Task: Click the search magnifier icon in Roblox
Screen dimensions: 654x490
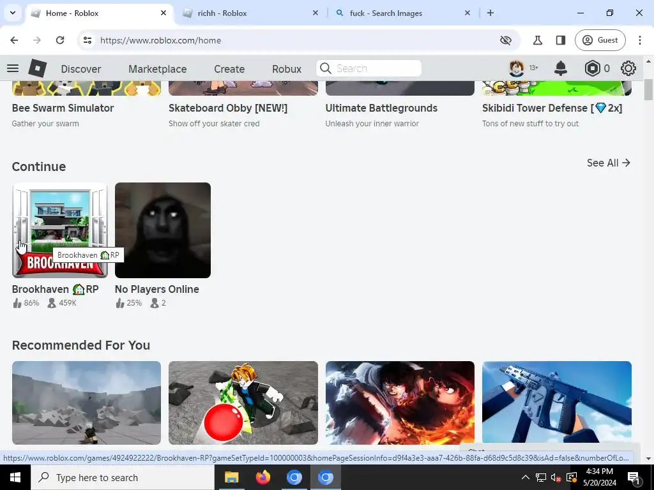Action: 325,68
